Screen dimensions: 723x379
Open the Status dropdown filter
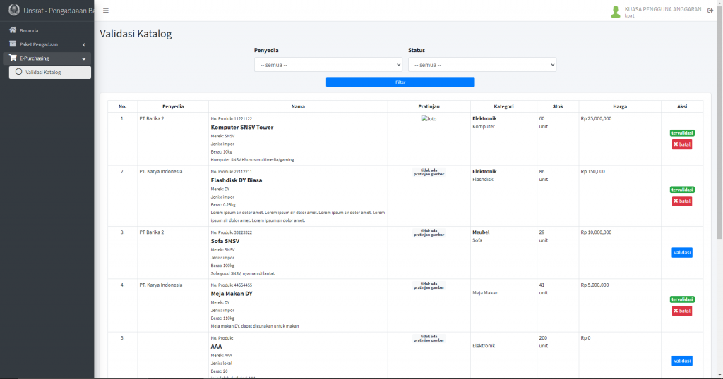coord(482,65)
